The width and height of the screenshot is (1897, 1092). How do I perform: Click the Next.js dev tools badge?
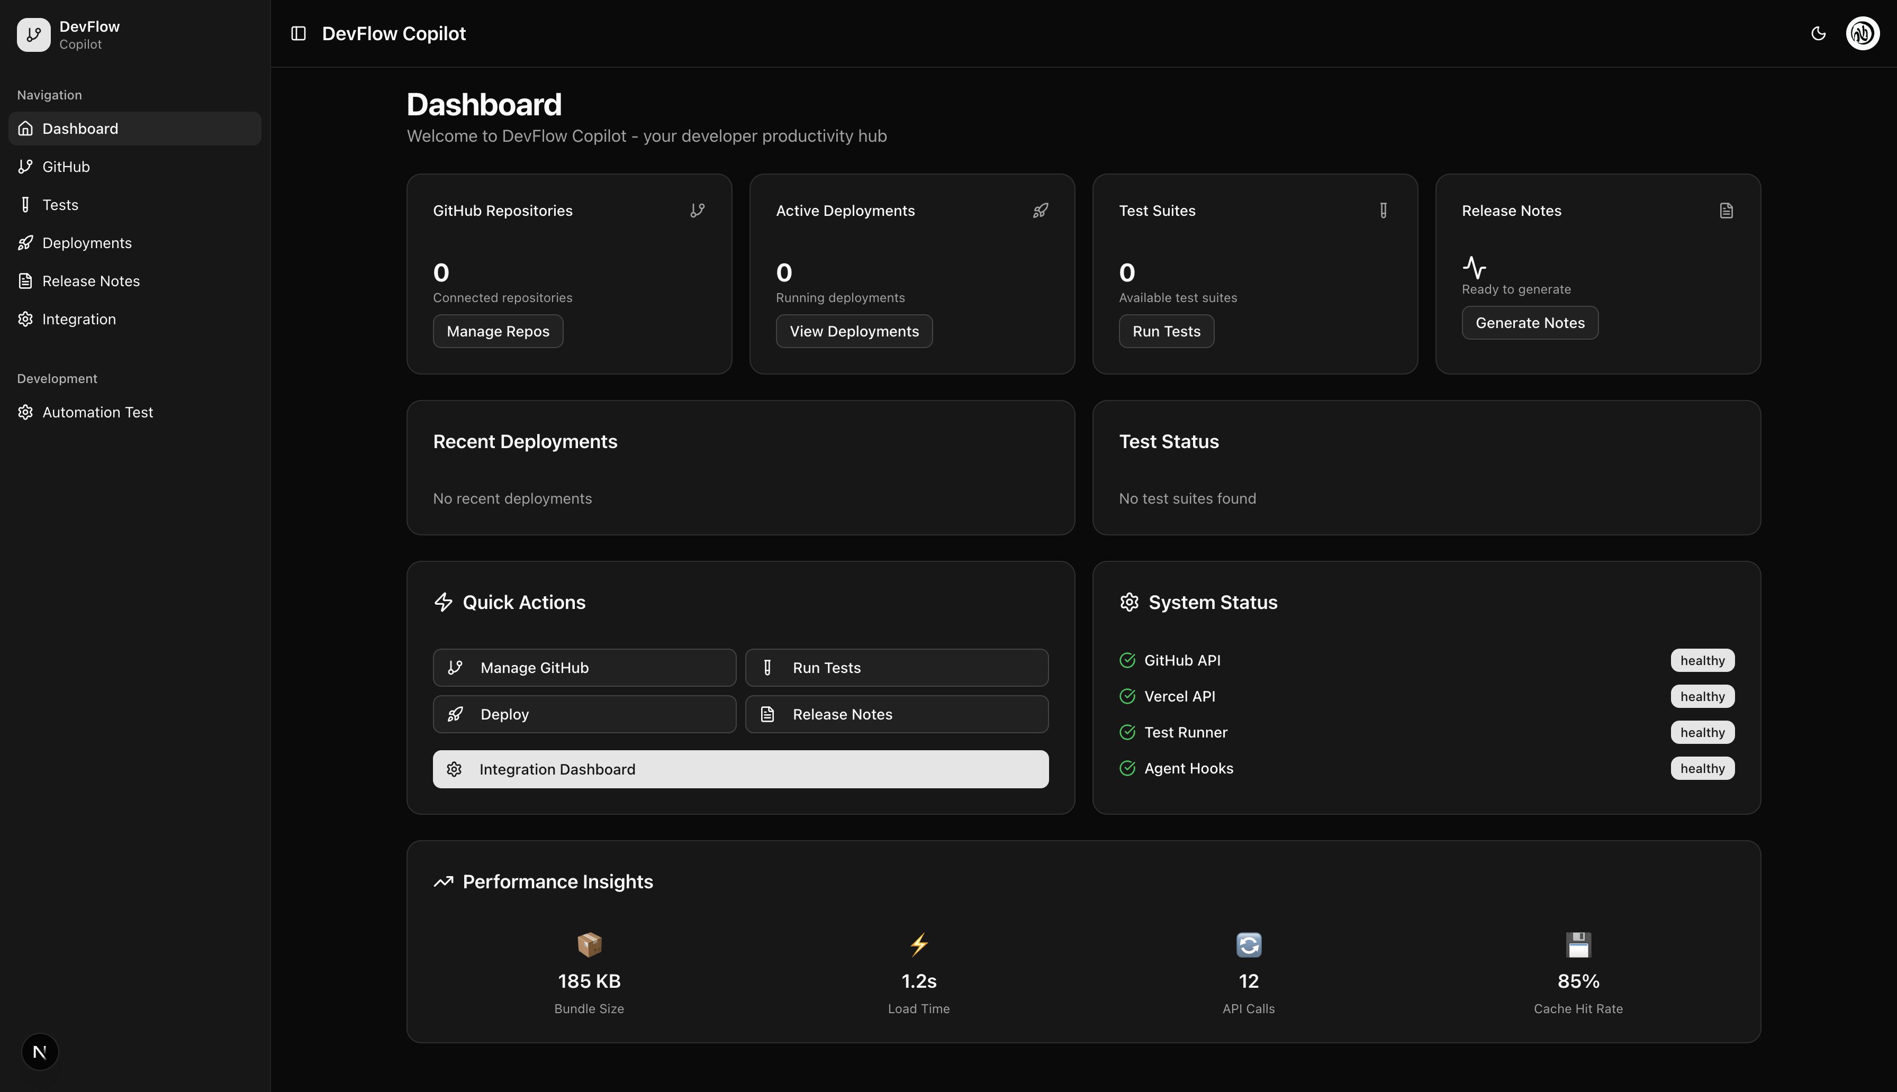(x=40, y=1051)
